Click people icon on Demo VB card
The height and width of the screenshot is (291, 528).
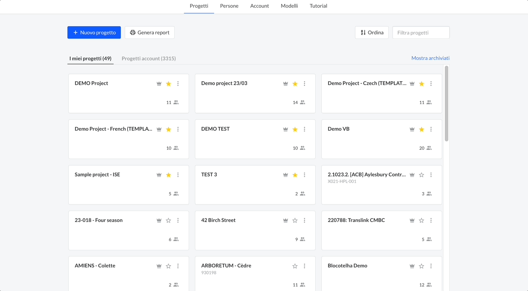[429, 148]
